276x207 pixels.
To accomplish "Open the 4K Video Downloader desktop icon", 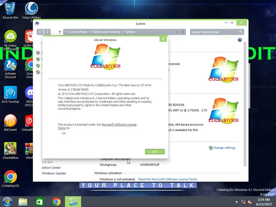I will [11, 40].
